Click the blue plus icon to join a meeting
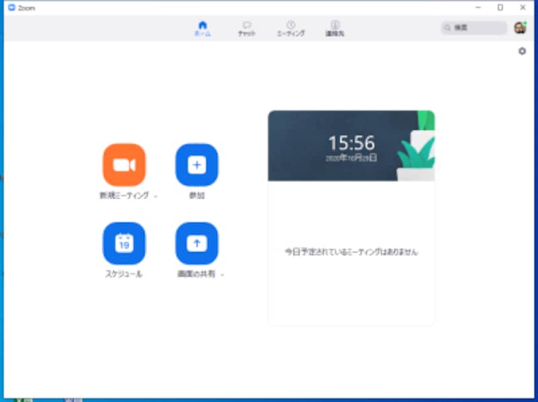 [196, 165]
